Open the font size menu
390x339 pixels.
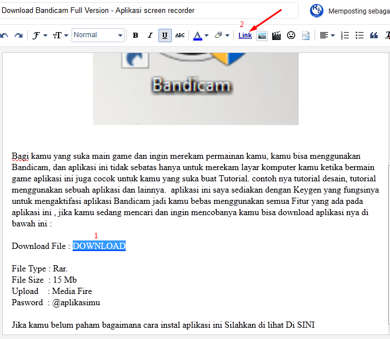pos(60,35)
